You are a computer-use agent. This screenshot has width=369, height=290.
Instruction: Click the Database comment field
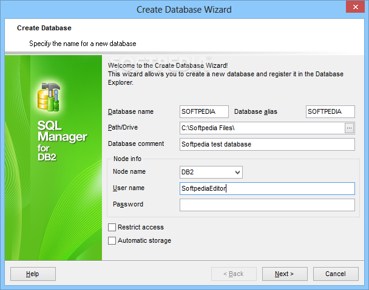267,144
